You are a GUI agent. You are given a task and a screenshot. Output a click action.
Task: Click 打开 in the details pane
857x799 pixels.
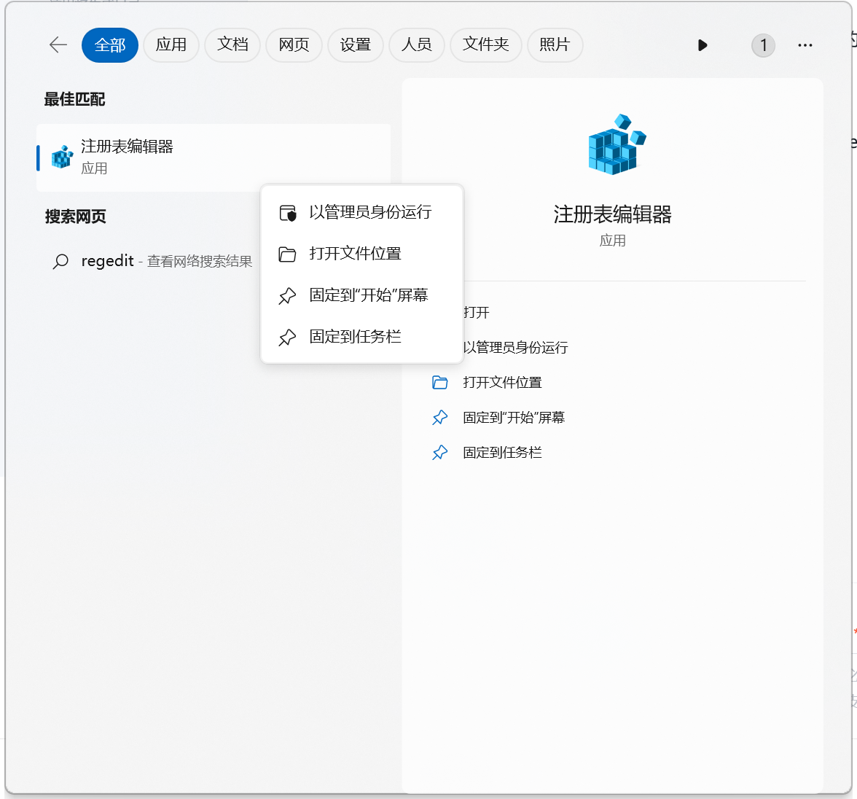tap(476, 312)
